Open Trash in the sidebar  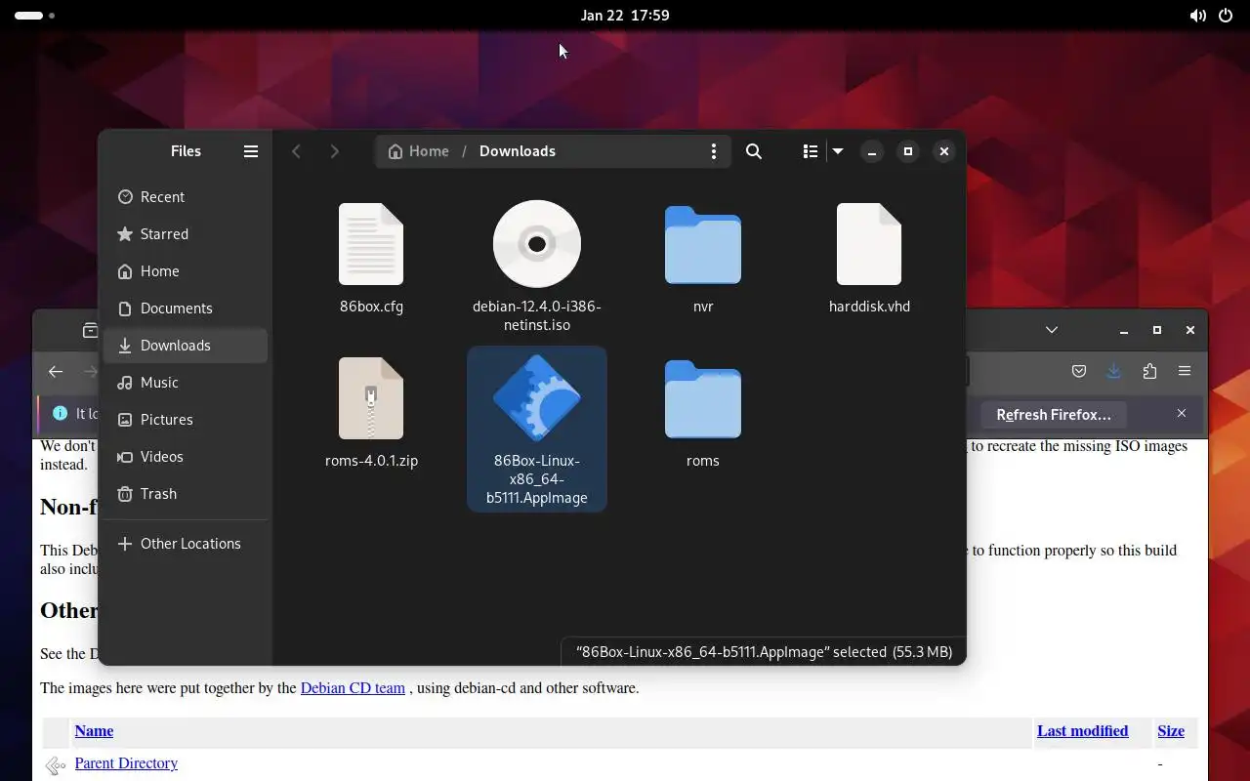pos(186,494)
